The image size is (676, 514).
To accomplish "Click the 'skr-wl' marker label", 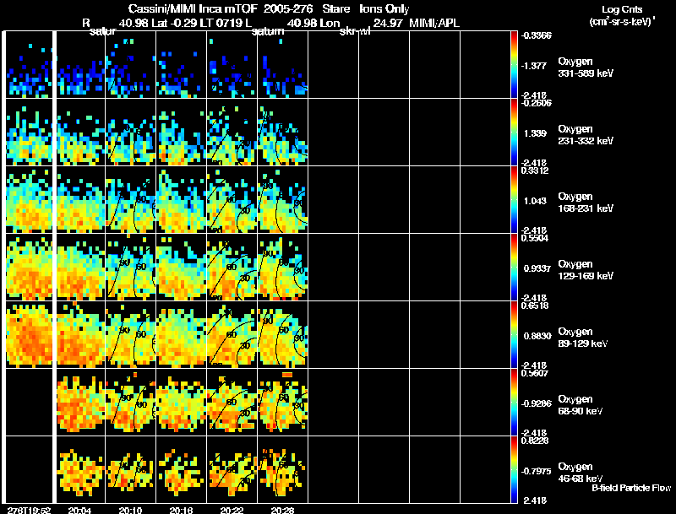I will click(355, 31).
